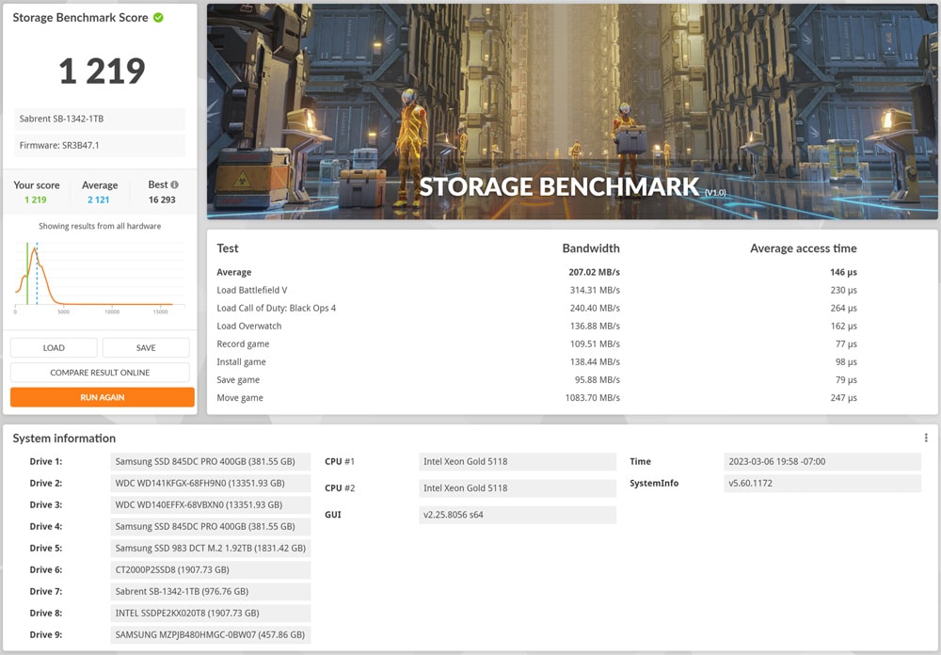Viewport: 941px width, 655px height.
Task: Click Drive 6 CT2000P2SSD8 field
Action: (211, 569)
